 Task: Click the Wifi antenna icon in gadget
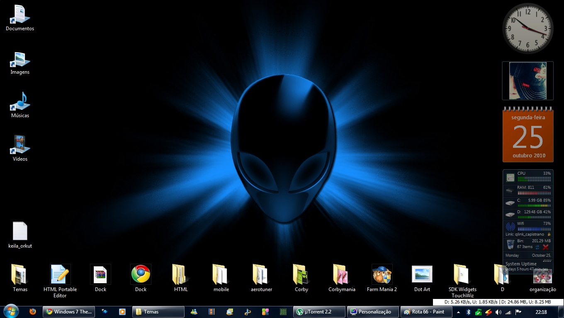point(510,226)
